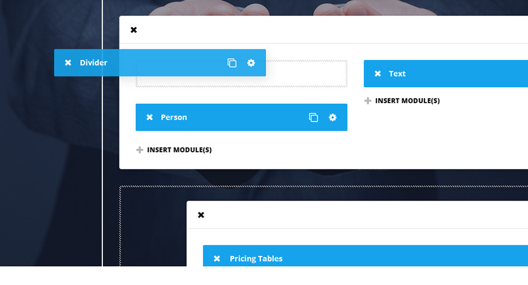Click the Divider module label
Viewport: 528px width, 285px height.
(93, 63)
